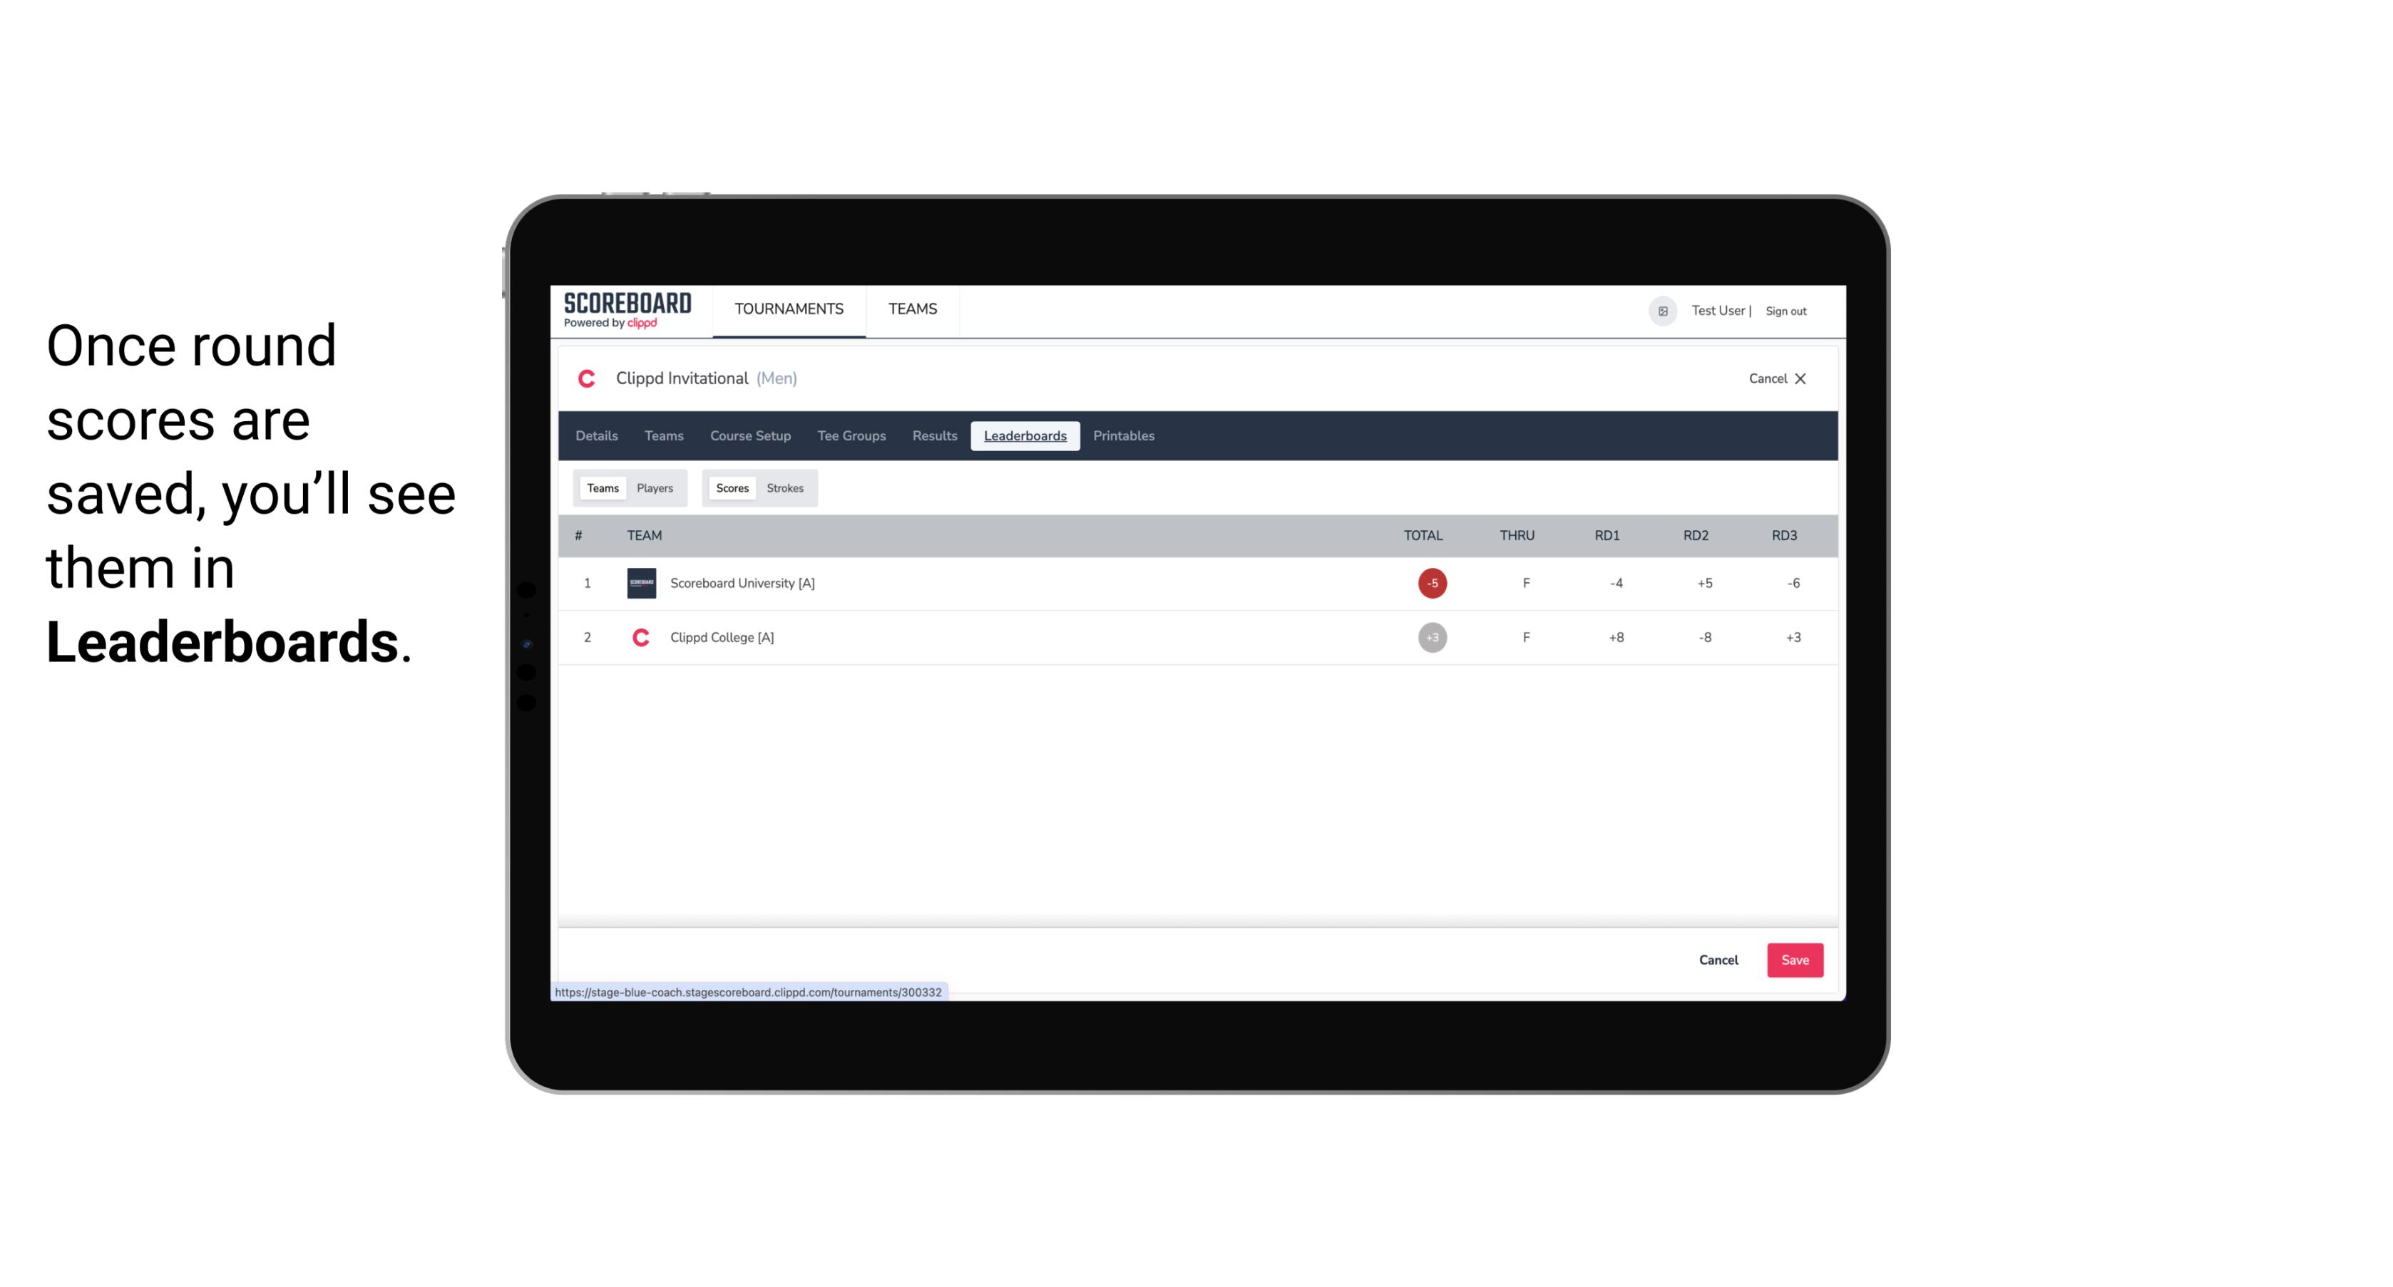This screenshot has height=1287, width=2393.
Task: Select the Teams tab
Action: (603, 488)
